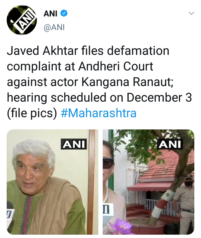The image size is (201, 238).
Task: Click the tweet text about defamation complaint
Action: [99, 82]
